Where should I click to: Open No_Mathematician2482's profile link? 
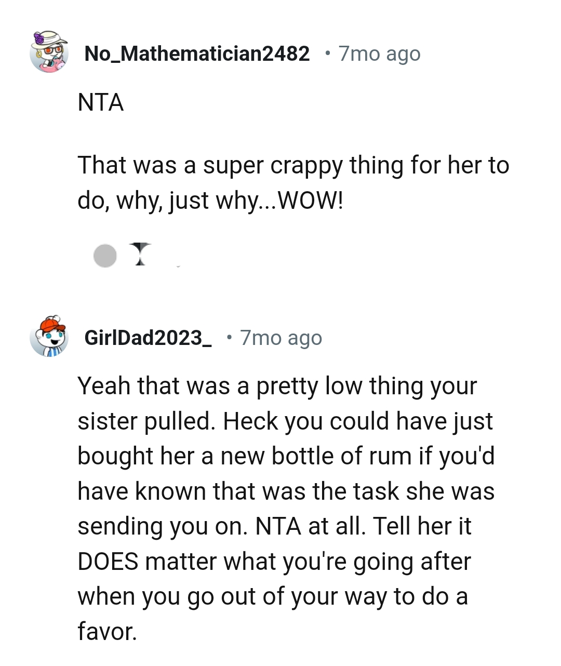197,52
